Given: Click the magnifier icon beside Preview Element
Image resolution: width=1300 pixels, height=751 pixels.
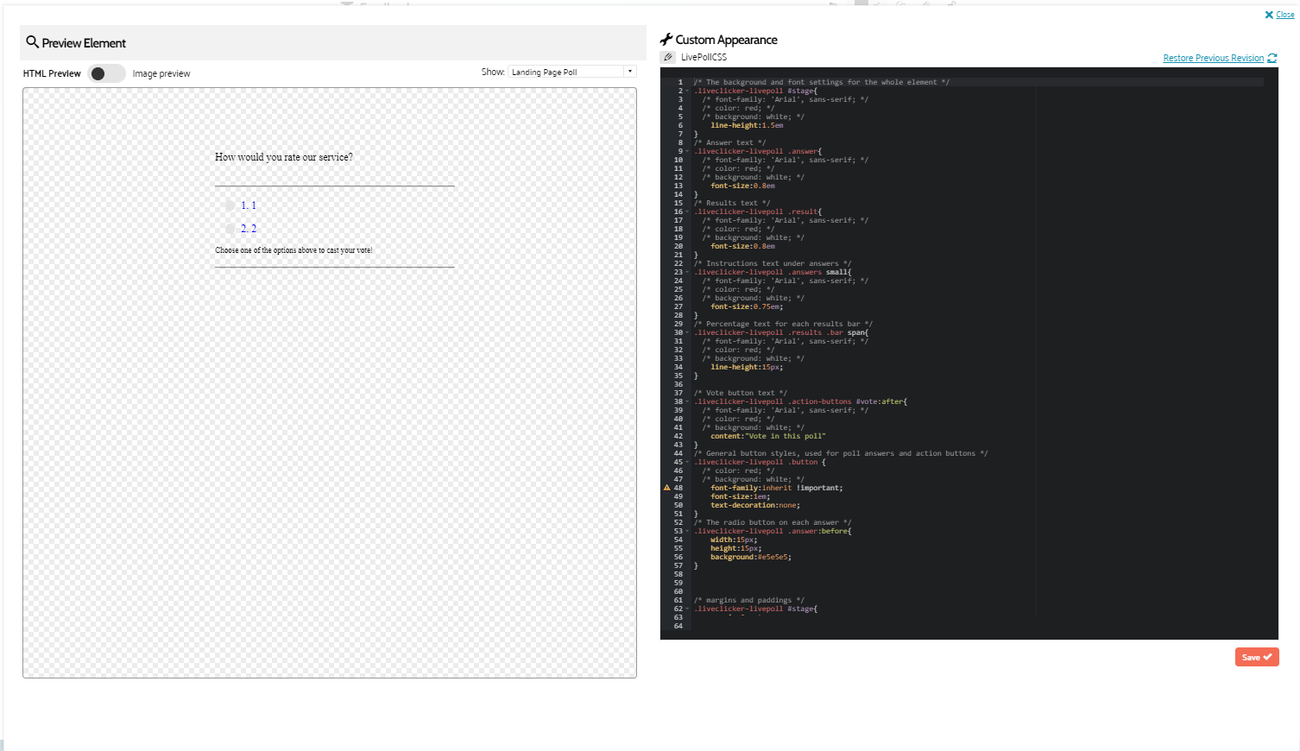Looking at the screenshot, I should 32,41.
